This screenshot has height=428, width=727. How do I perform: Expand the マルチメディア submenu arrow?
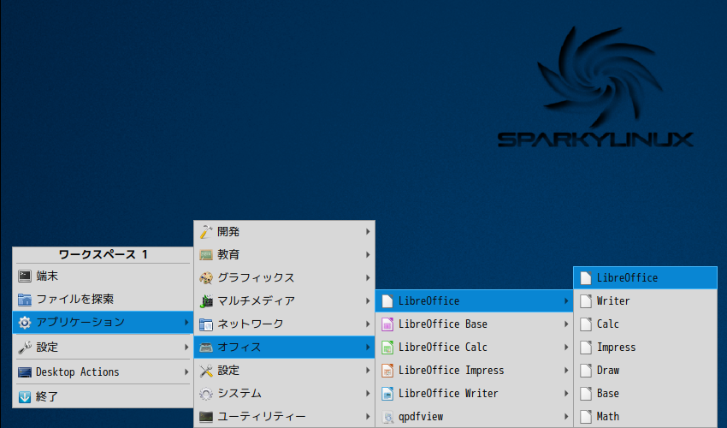pos(368,301)
